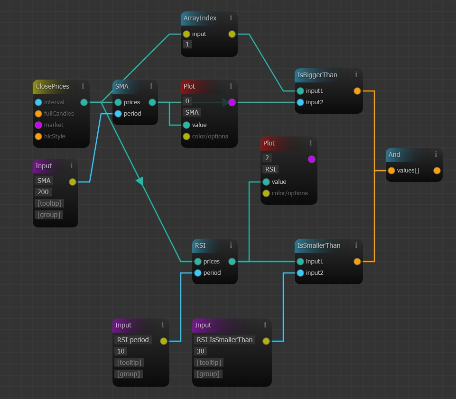Click the RSI Plot color/options port
The height and width of the screenshot is (399, 456).
266,193
